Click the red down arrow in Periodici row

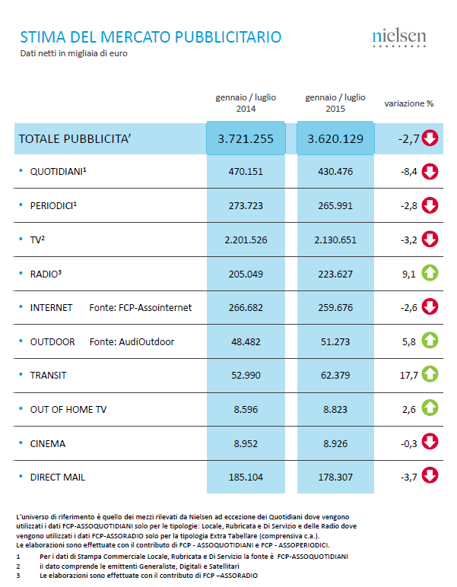430,205
